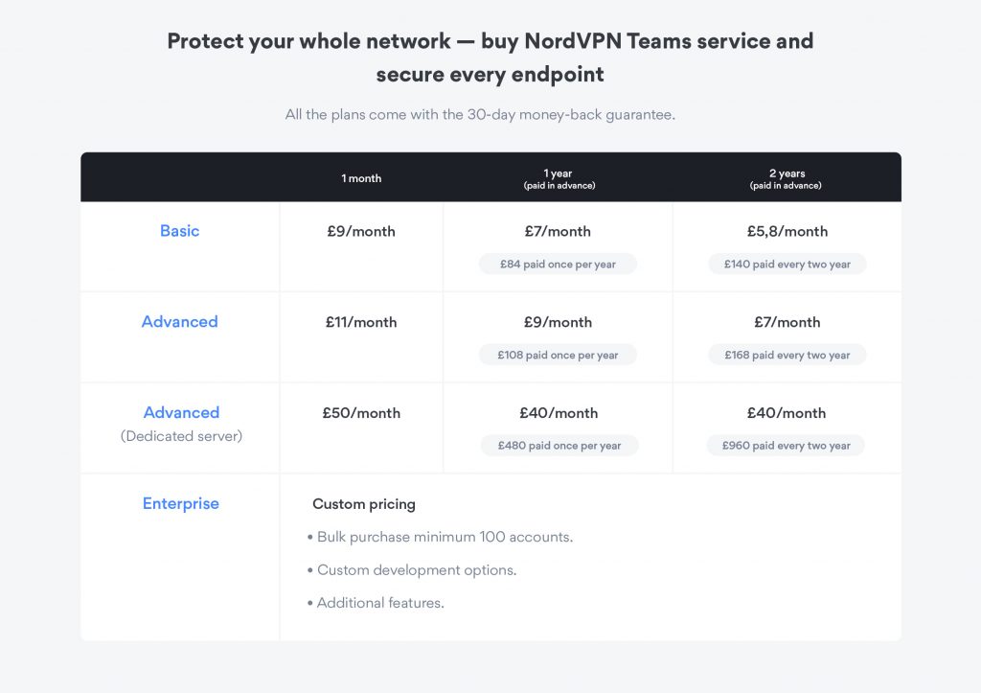Open the Enterprise plan link
The height and width of the screenshot is (693, 981).
(180, 503)
